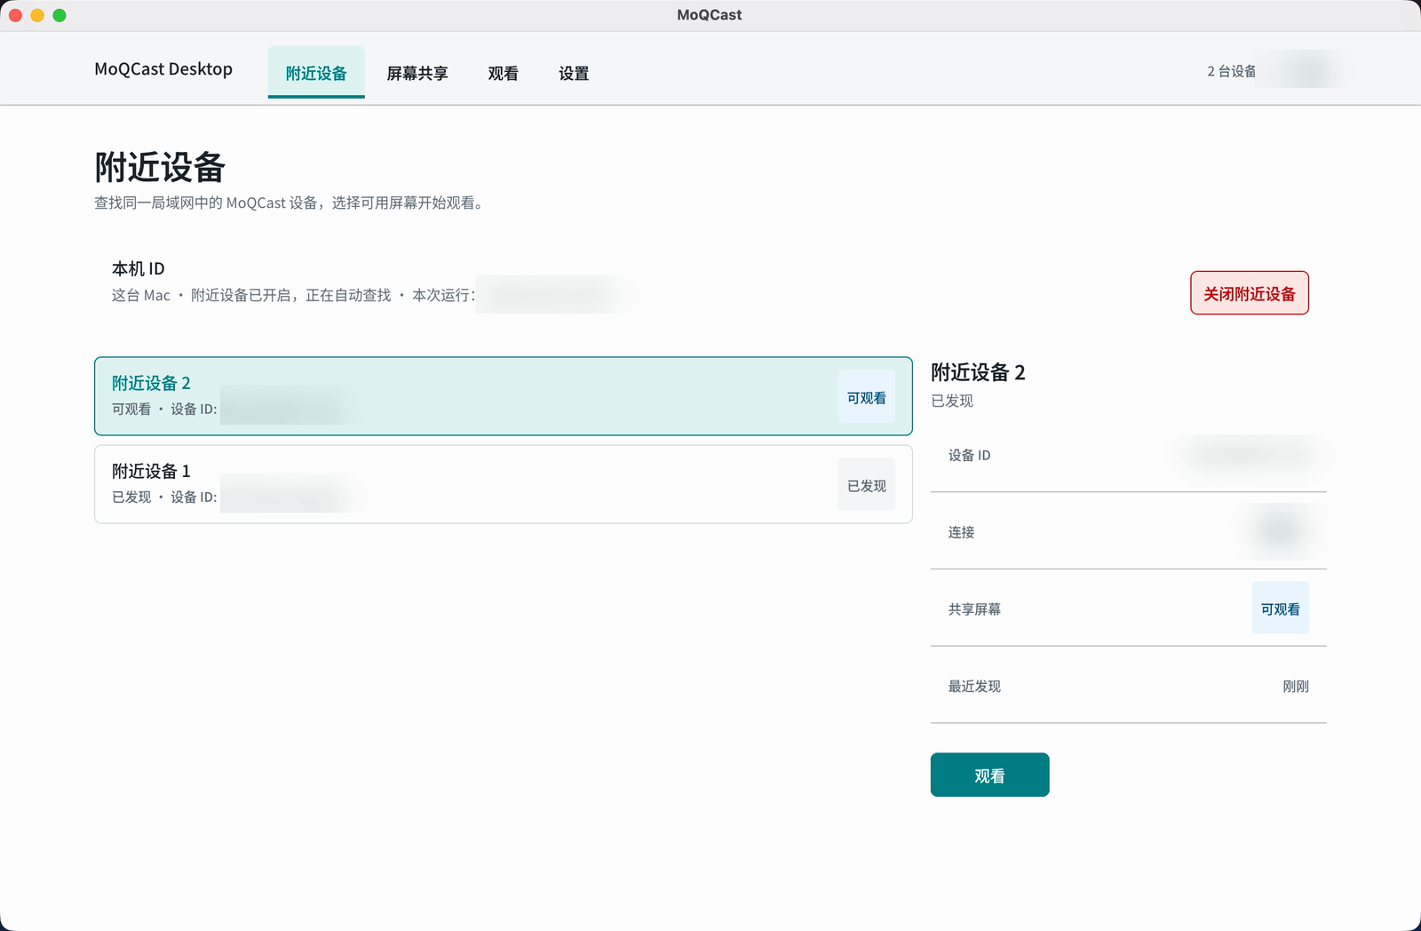1421x931 pixels.
Task: Open the 设置 tab
Action: tap(574, 73)
